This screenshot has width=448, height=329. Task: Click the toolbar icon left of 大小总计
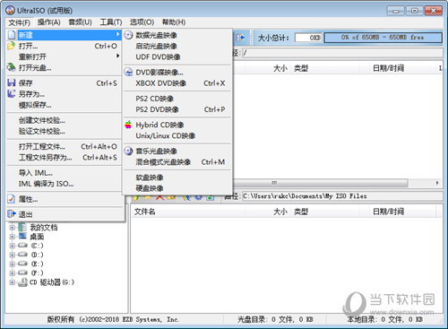[x=240, y=38]
